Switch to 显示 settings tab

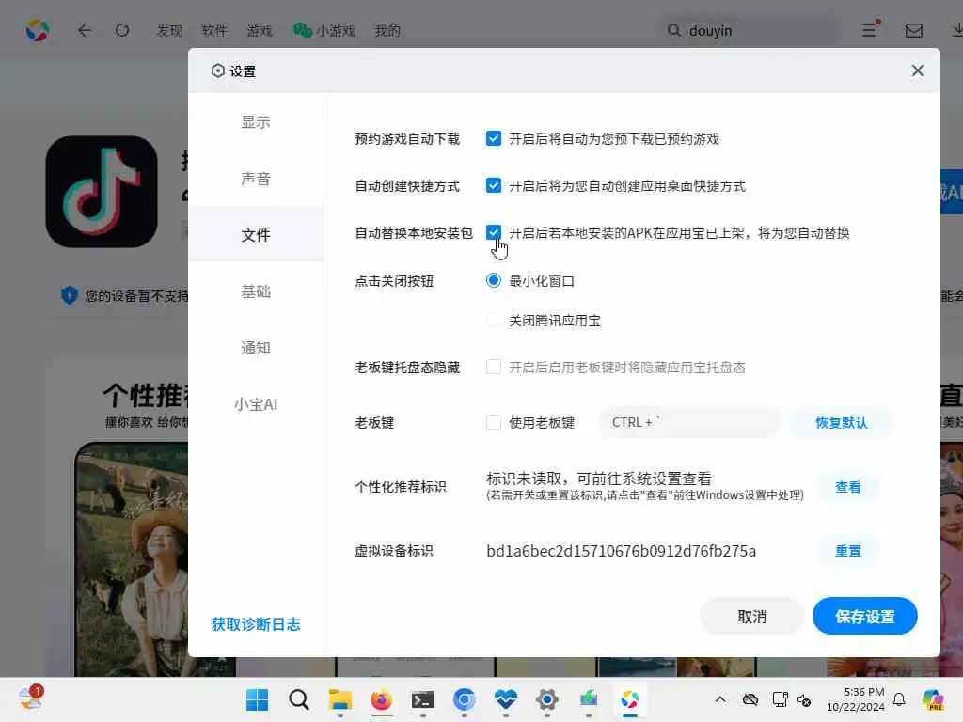[256, 121]
